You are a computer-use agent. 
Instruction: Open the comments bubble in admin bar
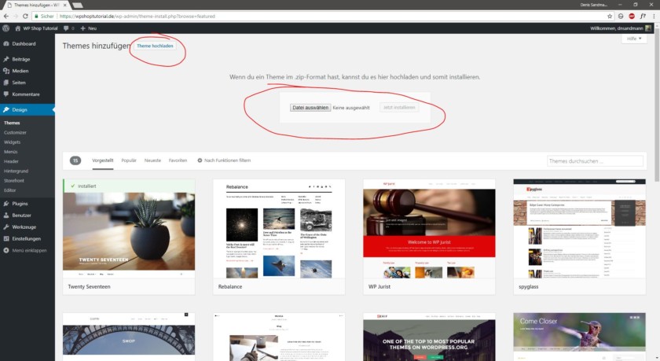point(69,28)
